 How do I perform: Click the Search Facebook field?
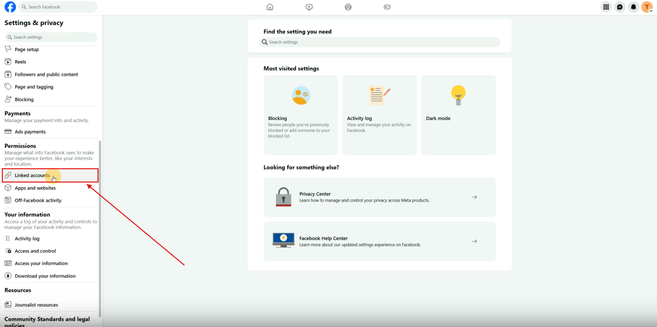(58, 7)
